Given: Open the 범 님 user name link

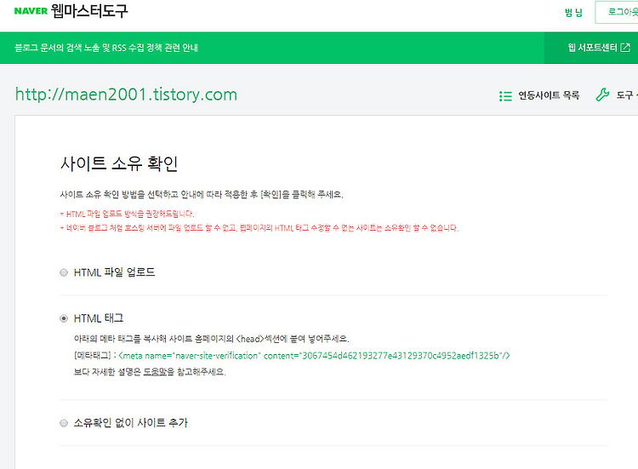Looking at the screenshot, I should point(573,12).
